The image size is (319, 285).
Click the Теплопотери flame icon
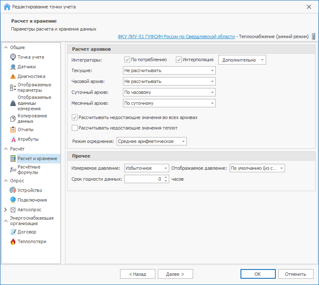pos(13,241)
